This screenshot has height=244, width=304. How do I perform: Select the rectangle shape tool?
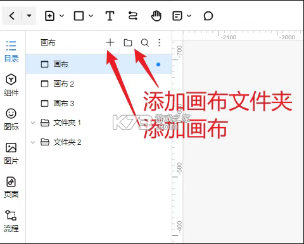(79, 16)
